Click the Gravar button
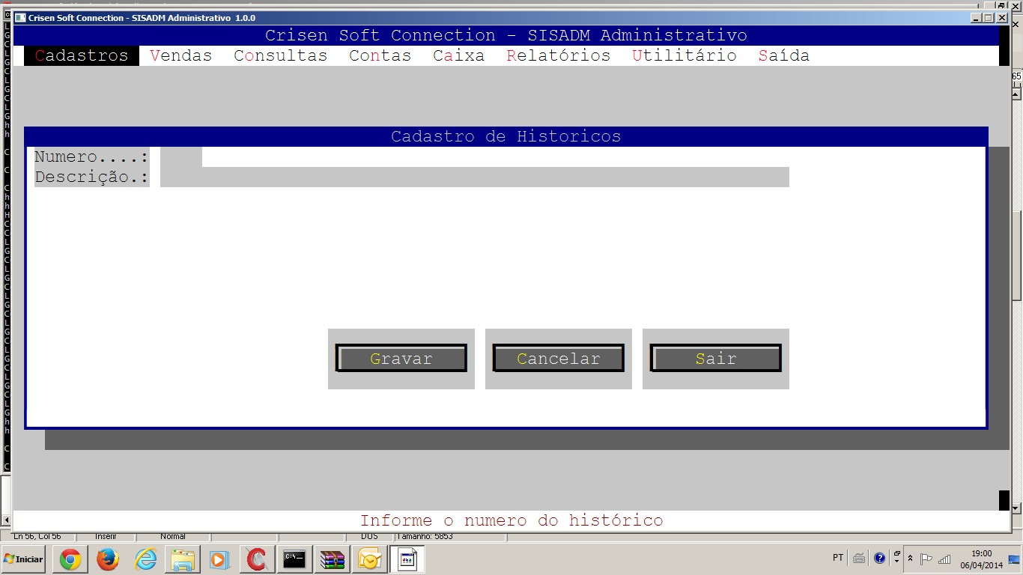Viewport: 1023px width, 575px height. click(x=401, y=359)
